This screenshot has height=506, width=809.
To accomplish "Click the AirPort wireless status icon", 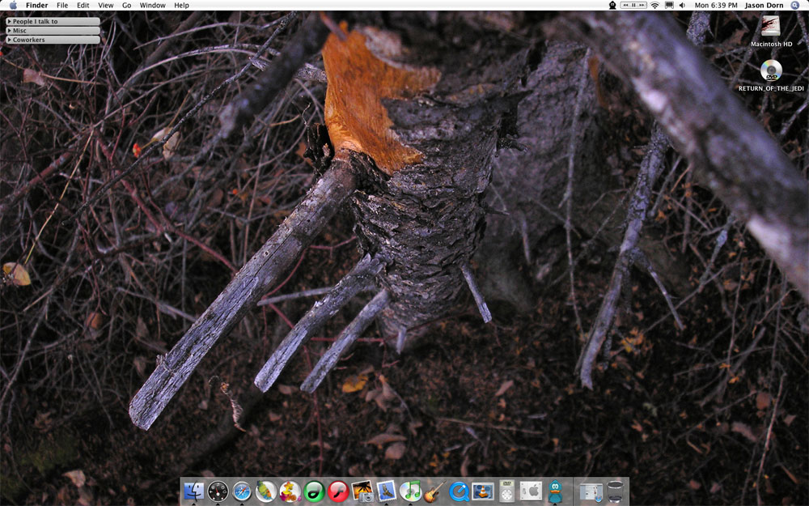I will pyautogui.click(x=654, y=5).
